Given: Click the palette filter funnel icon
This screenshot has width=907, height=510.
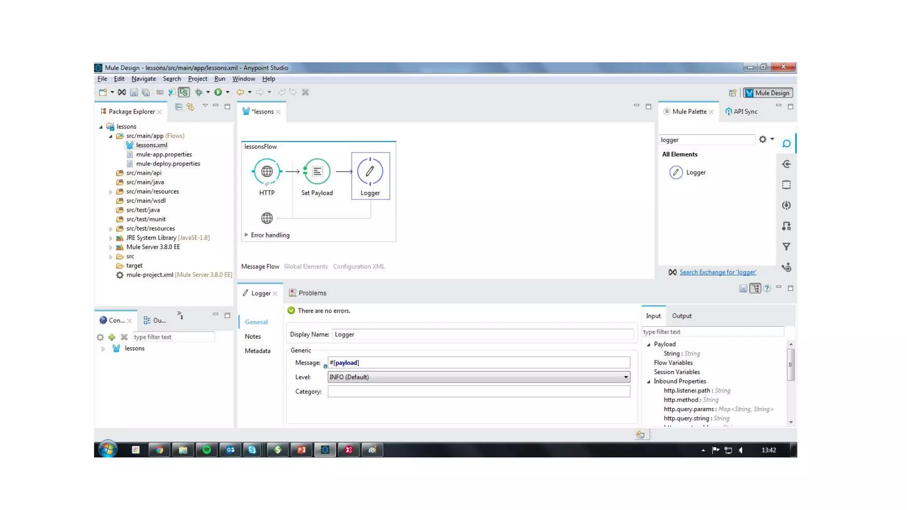Looking at the screenshot, I should (x=786, y=247).
